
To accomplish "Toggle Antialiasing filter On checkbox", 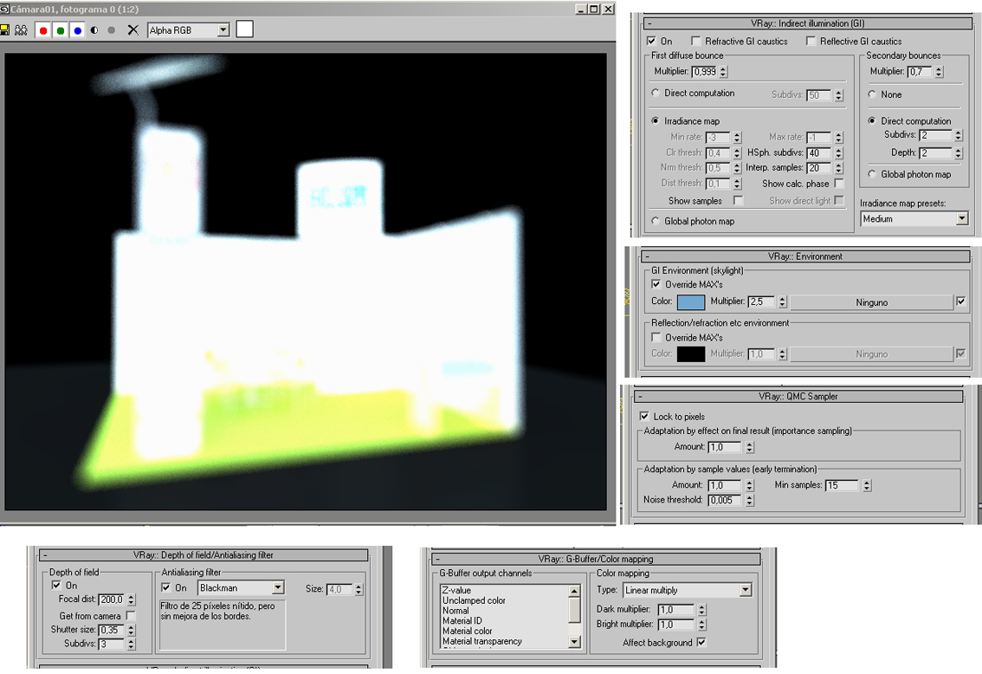I will point(166,587).
